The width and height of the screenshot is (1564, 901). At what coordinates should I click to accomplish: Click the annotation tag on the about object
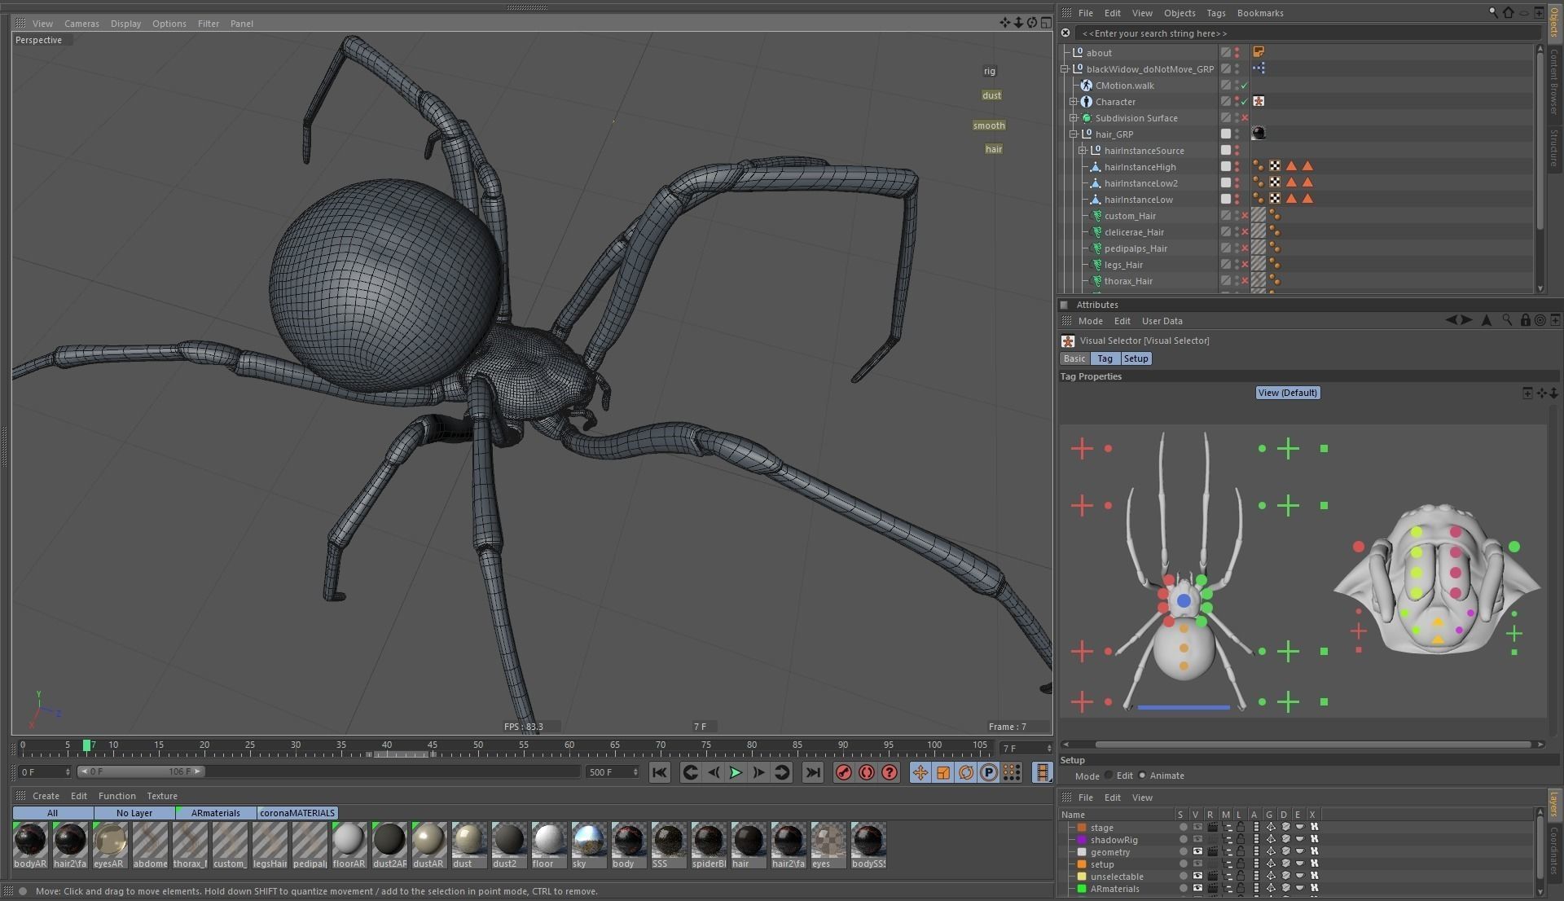point(1259,52)
